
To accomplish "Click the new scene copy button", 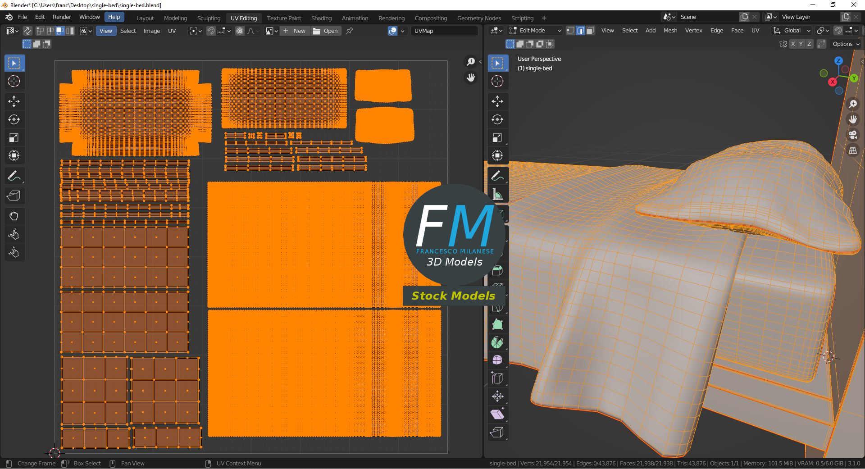I will point(744,17).
